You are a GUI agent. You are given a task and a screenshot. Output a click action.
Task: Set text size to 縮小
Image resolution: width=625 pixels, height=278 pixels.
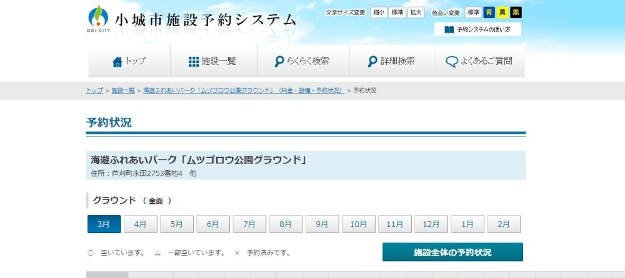click(x=378, y=12)
